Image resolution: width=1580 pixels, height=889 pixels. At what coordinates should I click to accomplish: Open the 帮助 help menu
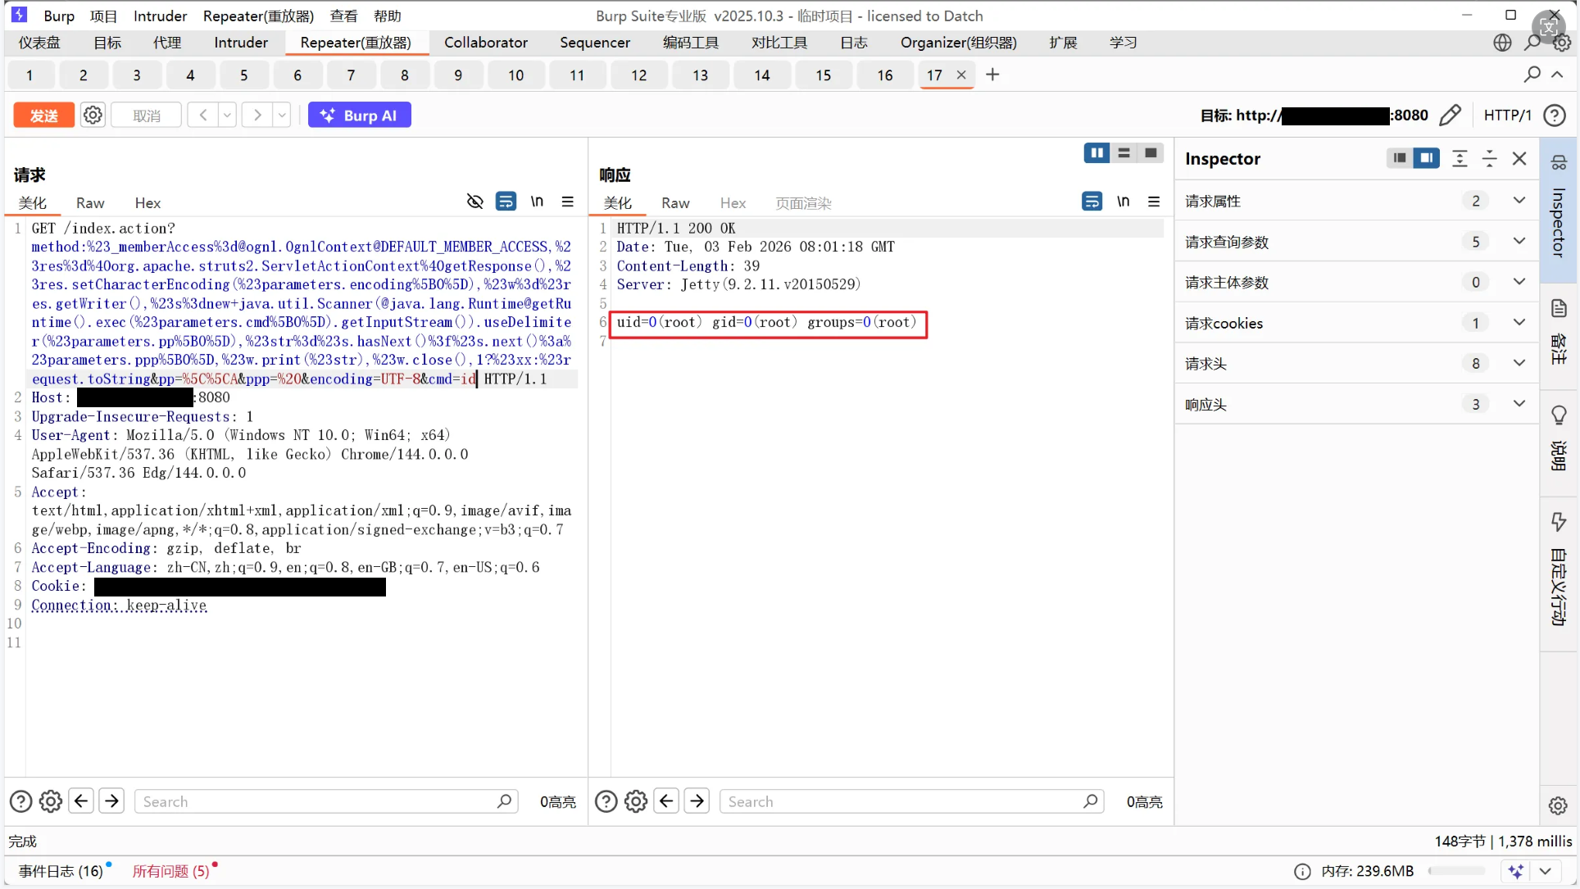388,16
